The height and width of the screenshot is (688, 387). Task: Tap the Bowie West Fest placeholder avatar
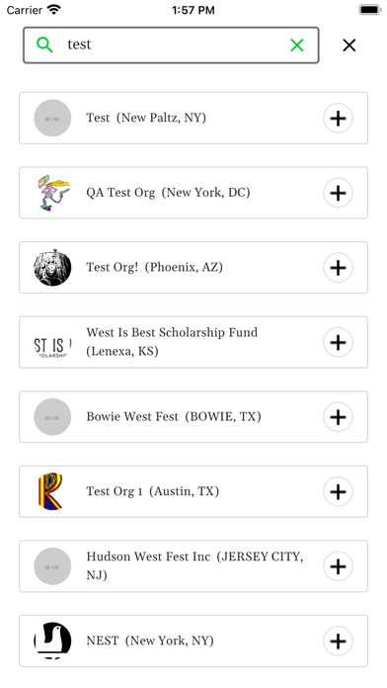[52, 417]
